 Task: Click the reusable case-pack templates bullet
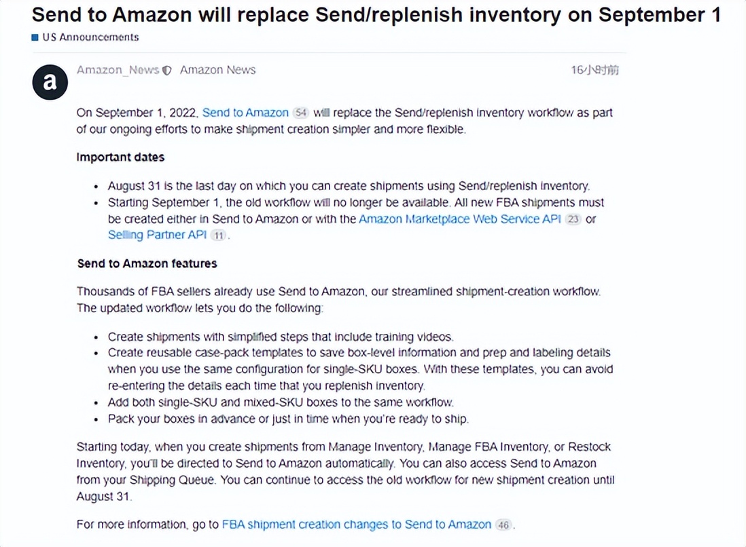click(x=360, y=369)
